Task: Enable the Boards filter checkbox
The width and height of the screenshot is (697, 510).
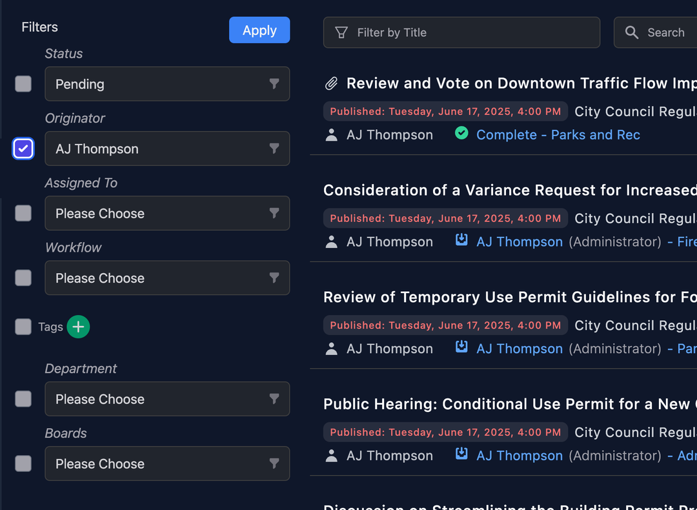Action: pyautogui.click(x=23, y=464)
